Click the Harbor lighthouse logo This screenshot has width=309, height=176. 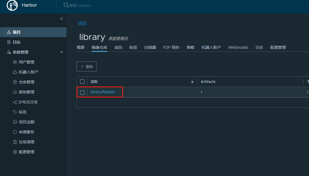click(12, 5)
